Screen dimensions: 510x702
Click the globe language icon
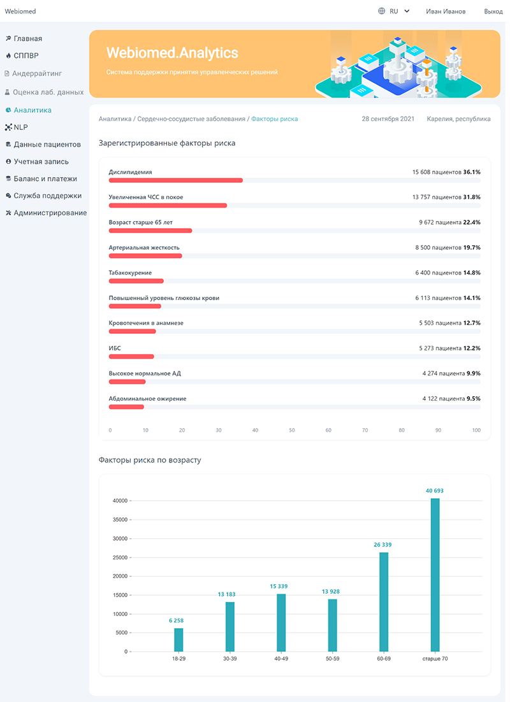[381, 11]
